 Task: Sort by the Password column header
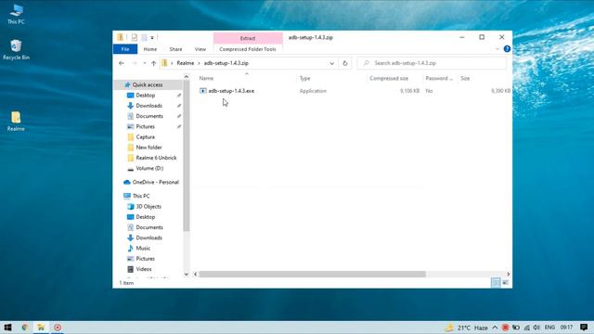(440, 78)
